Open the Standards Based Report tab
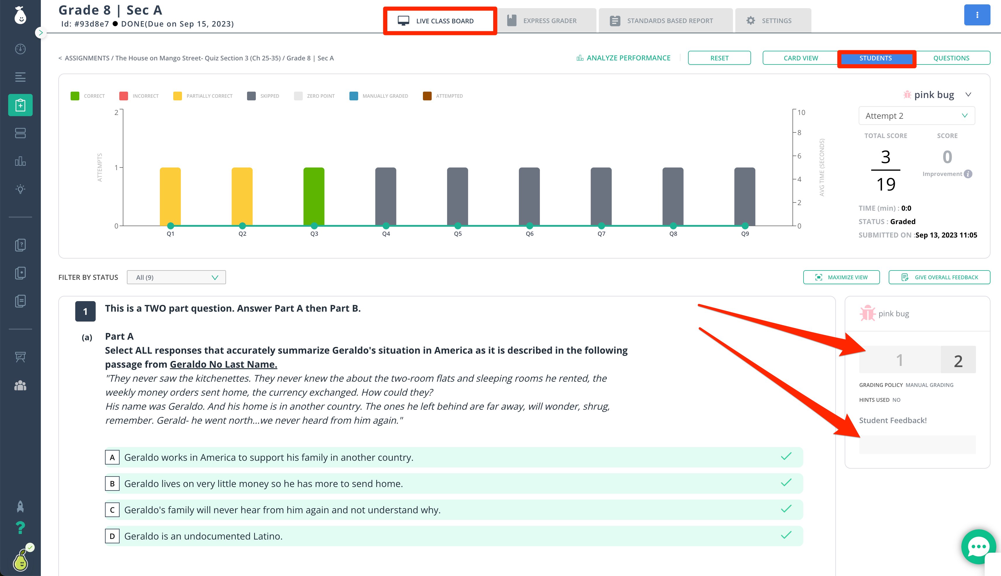 666,20
